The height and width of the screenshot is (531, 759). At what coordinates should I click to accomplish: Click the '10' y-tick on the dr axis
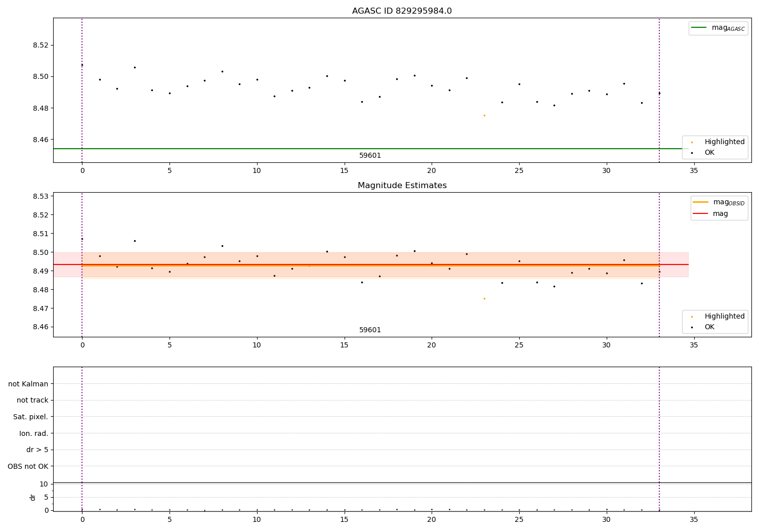click(44, 484)
